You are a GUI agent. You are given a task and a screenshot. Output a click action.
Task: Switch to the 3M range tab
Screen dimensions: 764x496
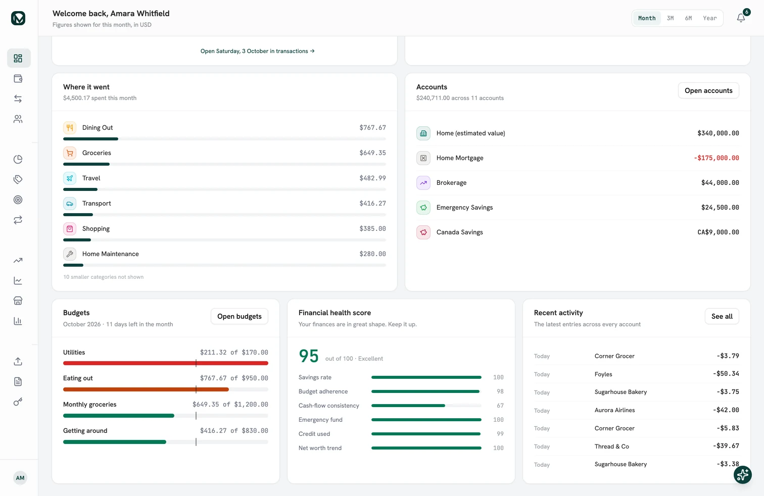tap(671, 18)
